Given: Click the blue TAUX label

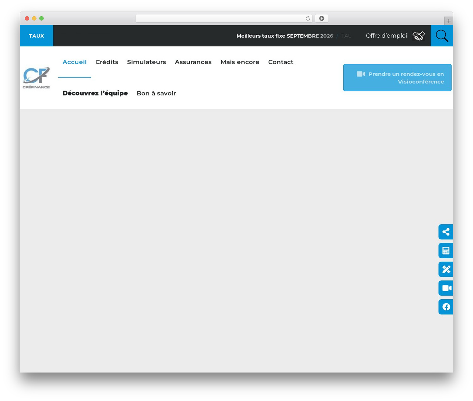Looking at the screenshot, I should (x=37, y=36).
